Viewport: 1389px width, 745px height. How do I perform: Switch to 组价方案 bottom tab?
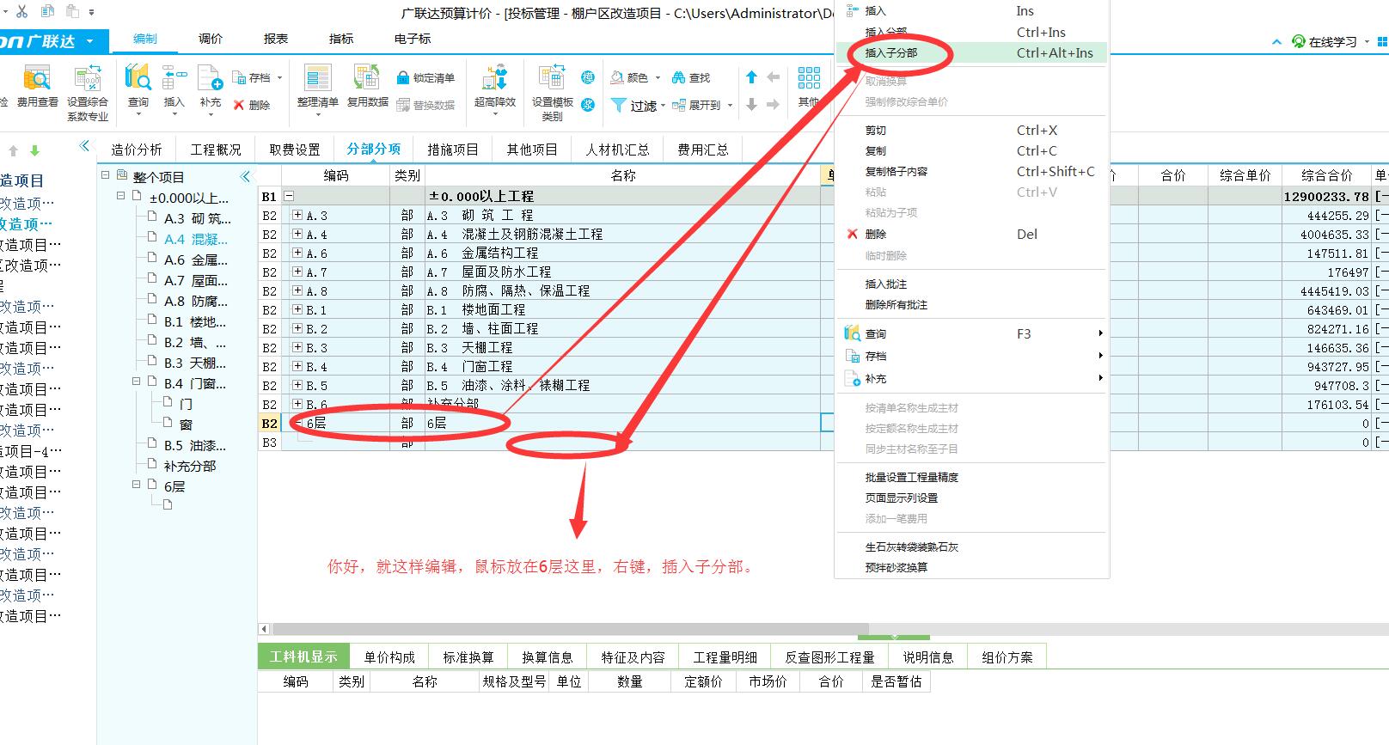[1007, 656]
